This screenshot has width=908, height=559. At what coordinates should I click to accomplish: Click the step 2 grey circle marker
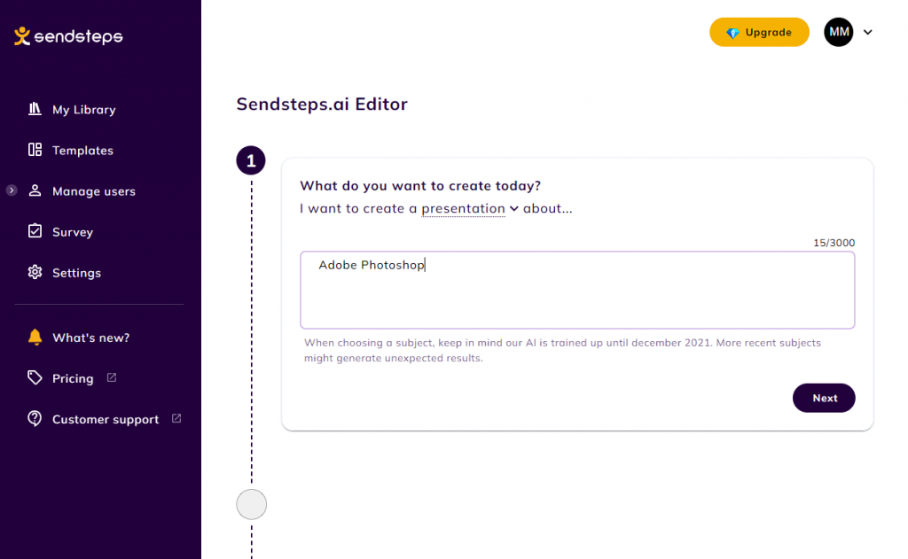[251, 504]
